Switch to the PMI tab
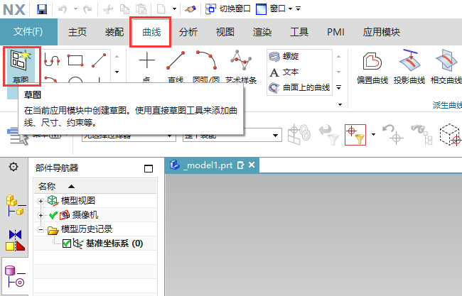 click(x=335, y=32)
